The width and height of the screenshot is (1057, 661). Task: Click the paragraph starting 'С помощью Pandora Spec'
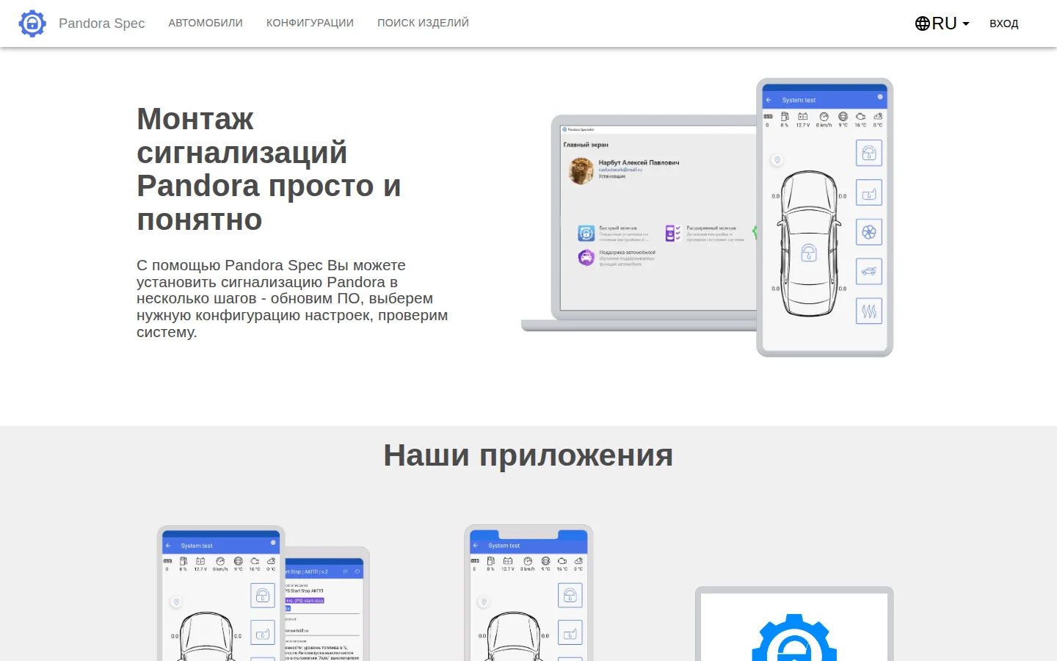click(294, 298)
